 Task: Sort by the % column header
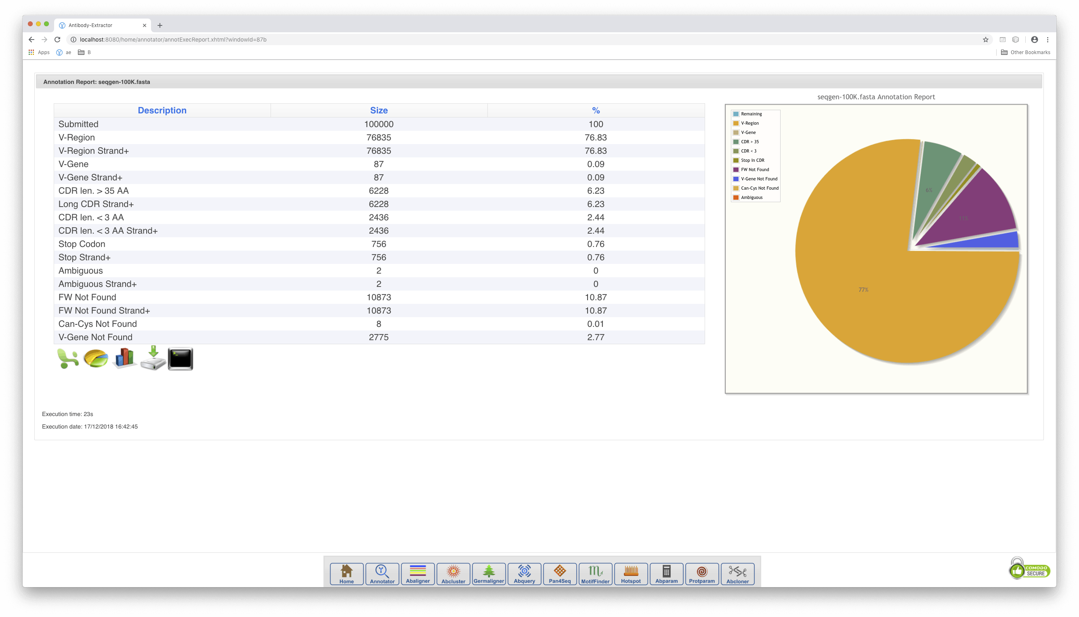point(596,110)
